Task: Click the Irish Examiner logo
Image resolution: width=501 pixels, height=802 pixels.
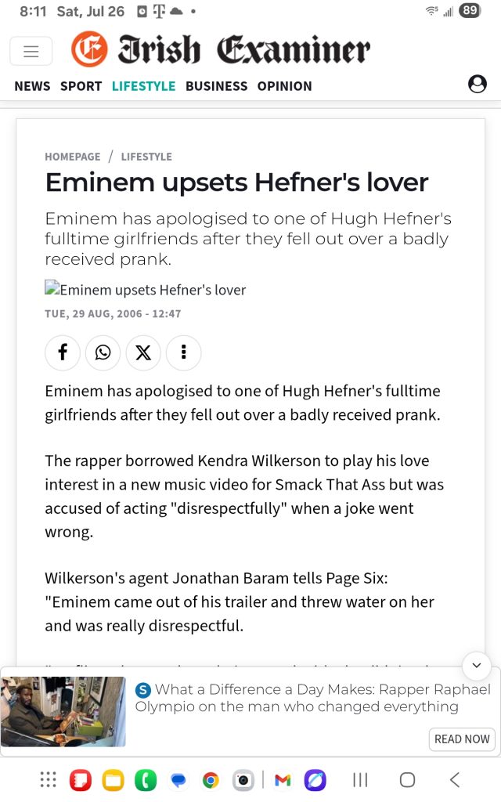Action: point(220,50)
